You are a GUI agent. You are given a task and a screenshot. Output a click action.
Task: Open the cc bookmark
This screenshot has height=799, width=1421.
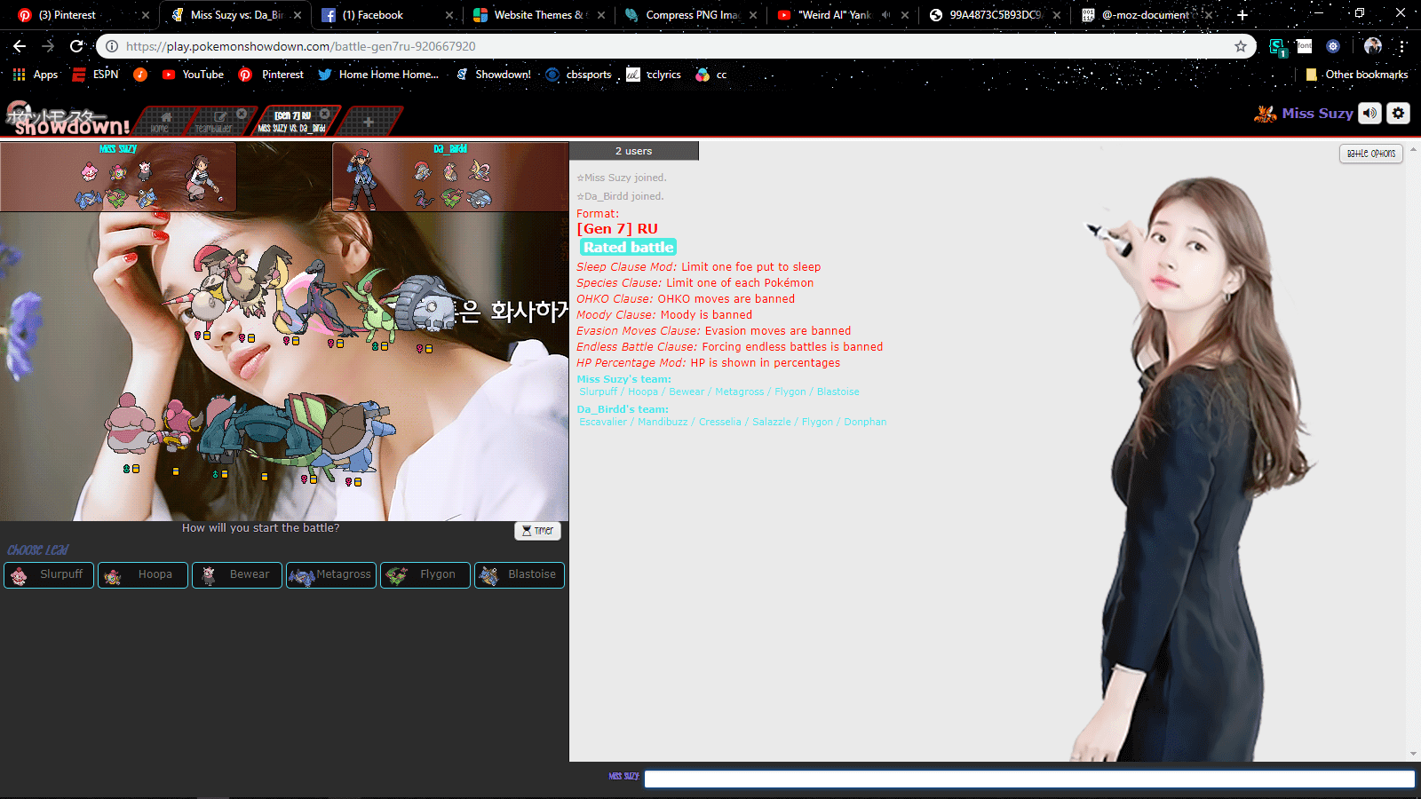coord(711,75)
